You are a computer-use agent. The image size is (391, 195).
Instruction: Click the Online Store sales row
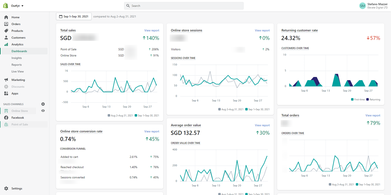109,56
